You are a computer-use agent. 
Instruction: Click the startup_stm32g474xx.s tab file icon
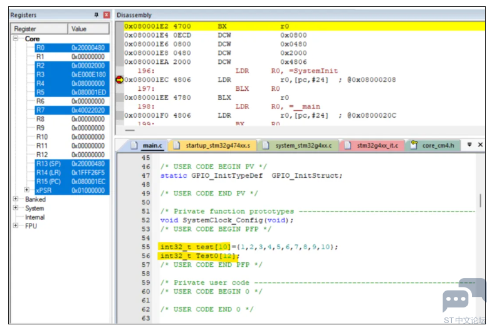177,145
